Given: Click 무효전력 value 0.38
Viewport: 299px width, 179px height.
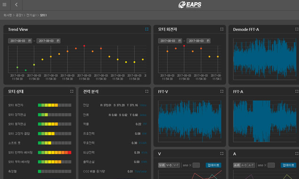Looking at the screenshot, I should tap(134, 143).
